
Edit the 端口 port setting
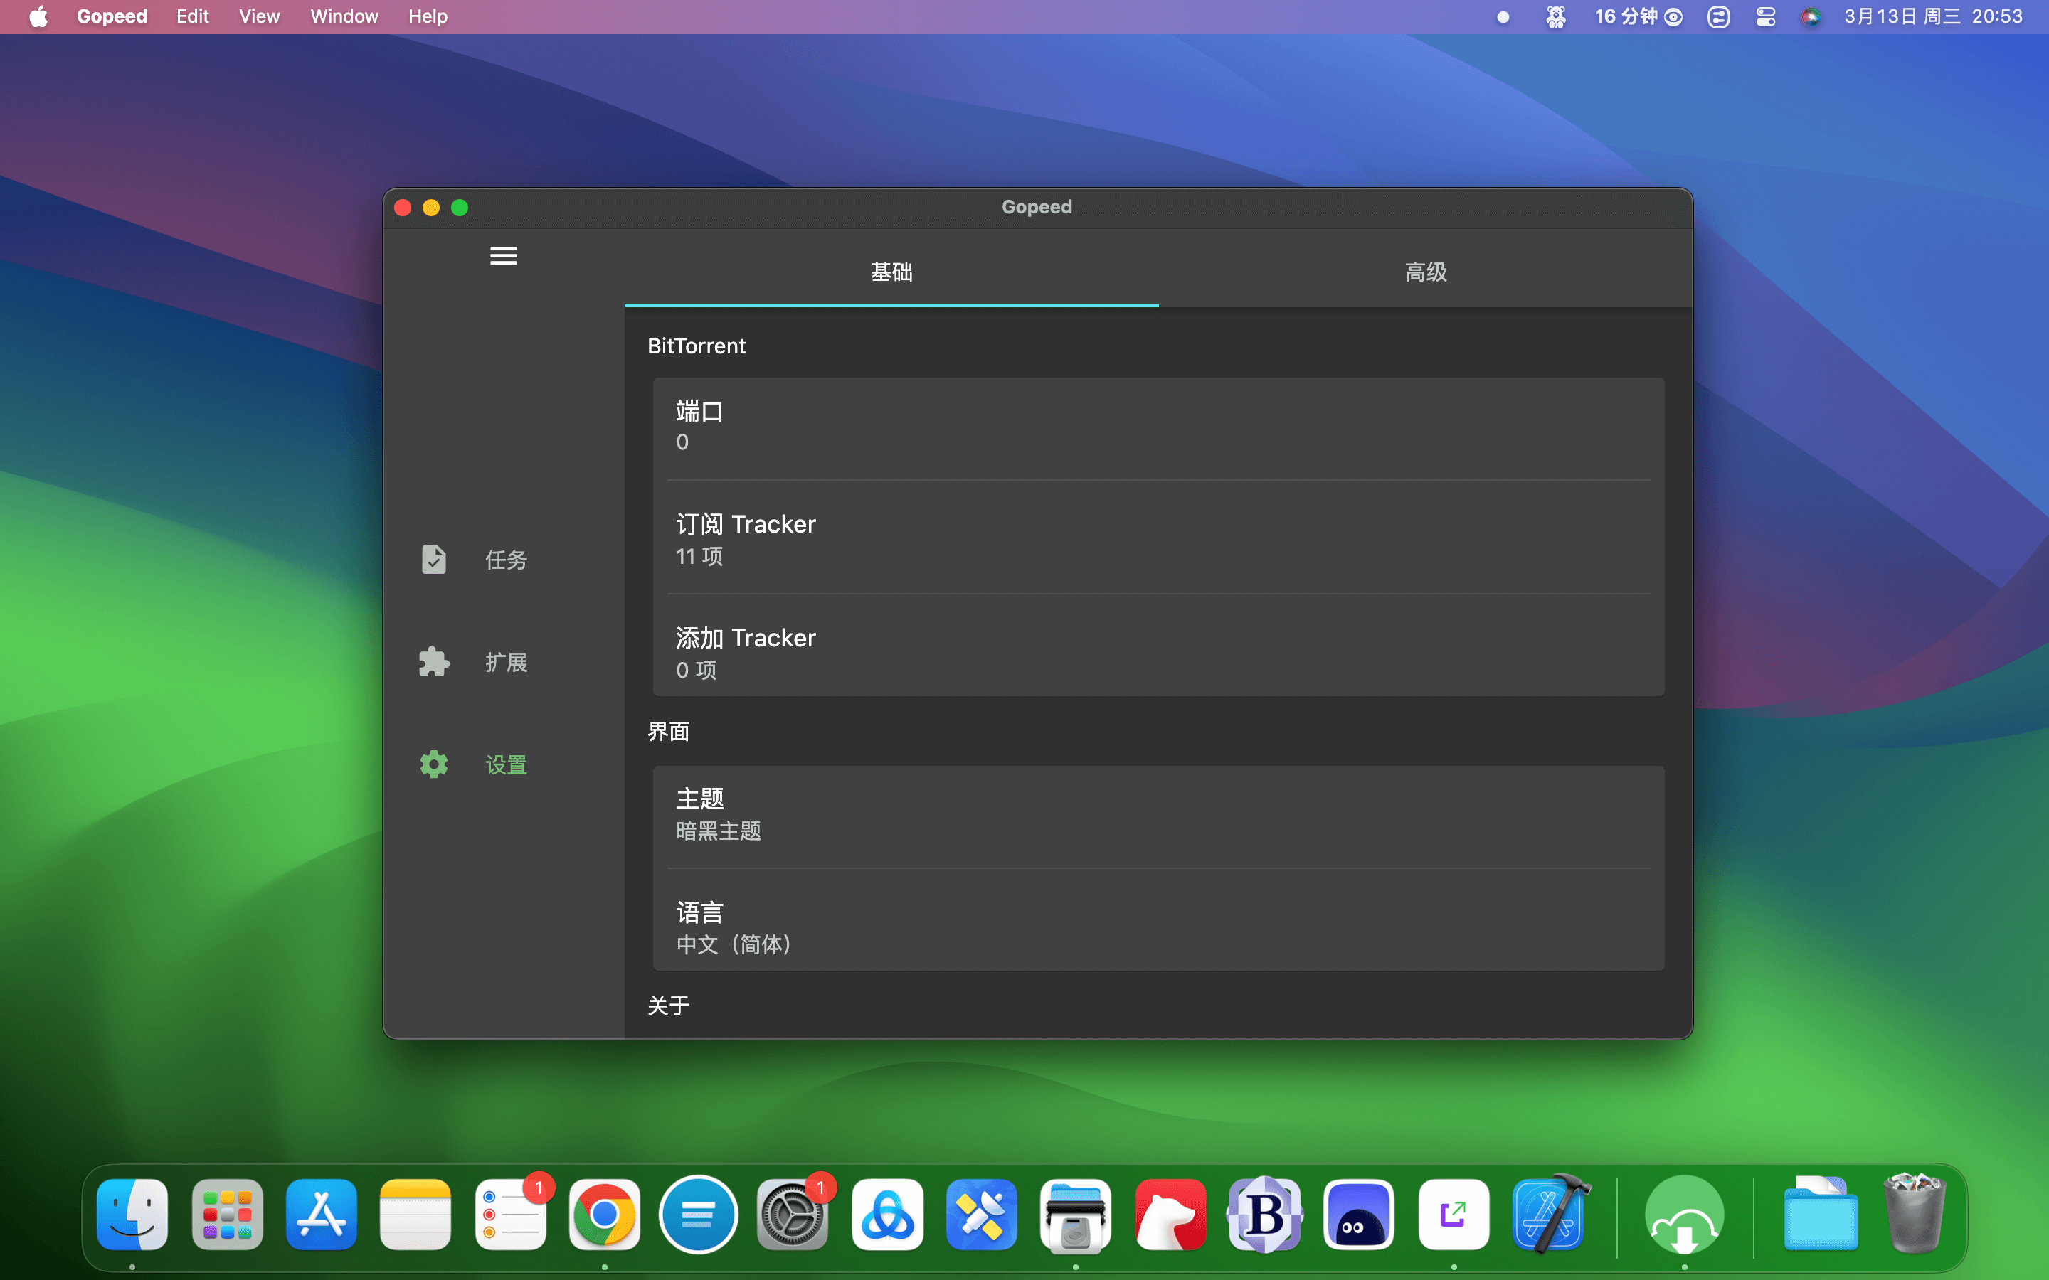(x=1158, y=427)
